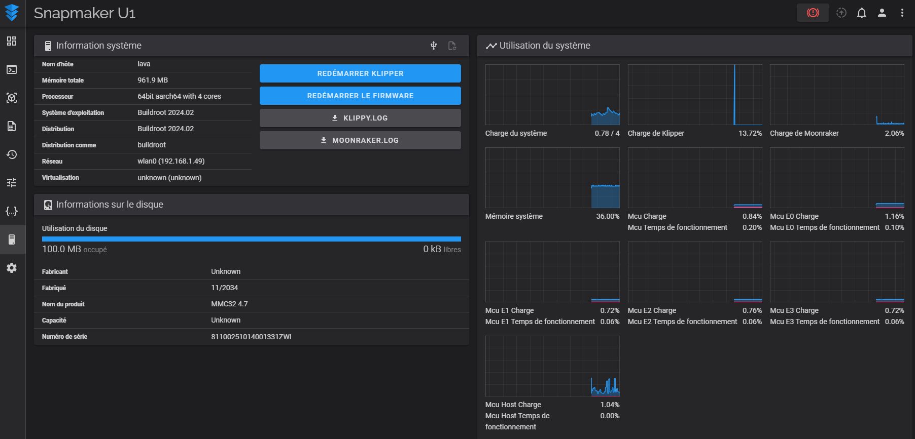Open Configuration curly-braces icon in sidebar
This screenshot has height=439, width=915.
[12, 211]
